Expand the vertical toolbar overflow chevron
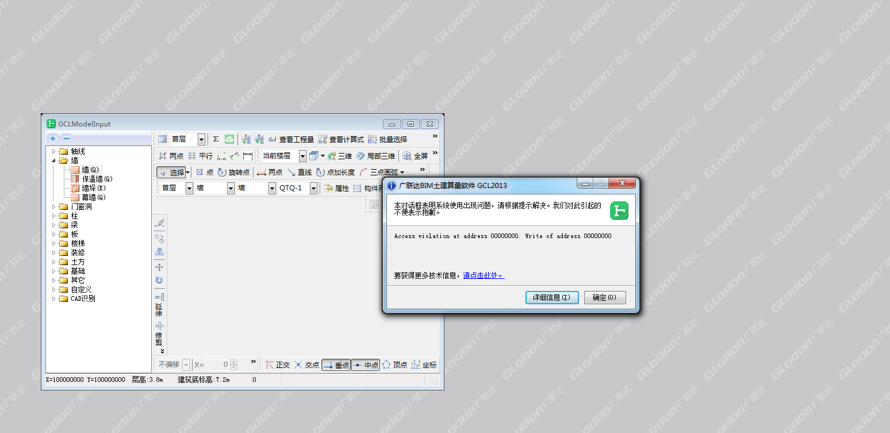Image resolution: width=890 pixels, height=433 pixels. (x=162, y=351)
